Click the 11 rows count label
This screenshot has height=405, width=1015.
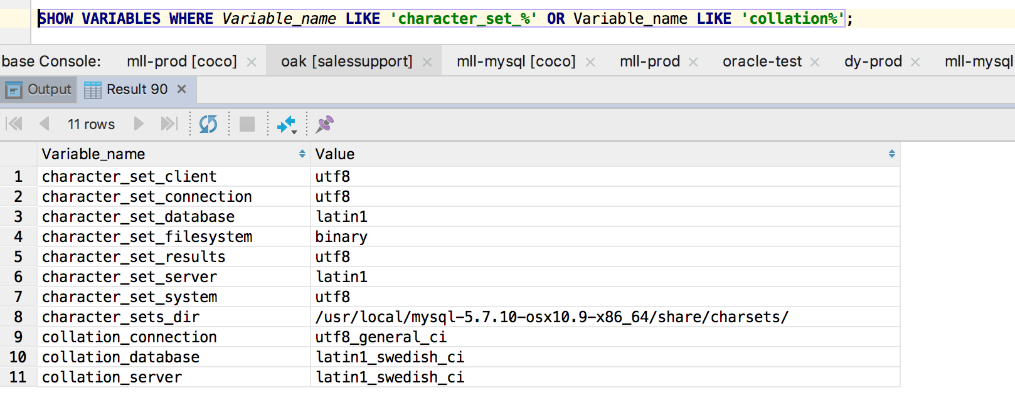pos(91,124)
